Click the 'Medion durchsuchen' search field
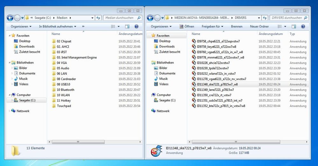Viewport: 318px width, 166px height. (x=121, y=18)
